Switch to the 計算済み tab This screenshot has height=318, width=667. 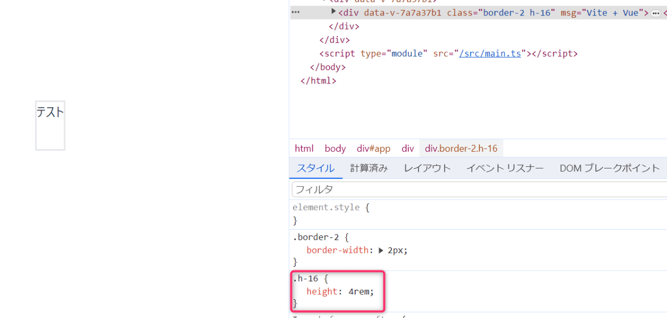(x=369, y=168)
